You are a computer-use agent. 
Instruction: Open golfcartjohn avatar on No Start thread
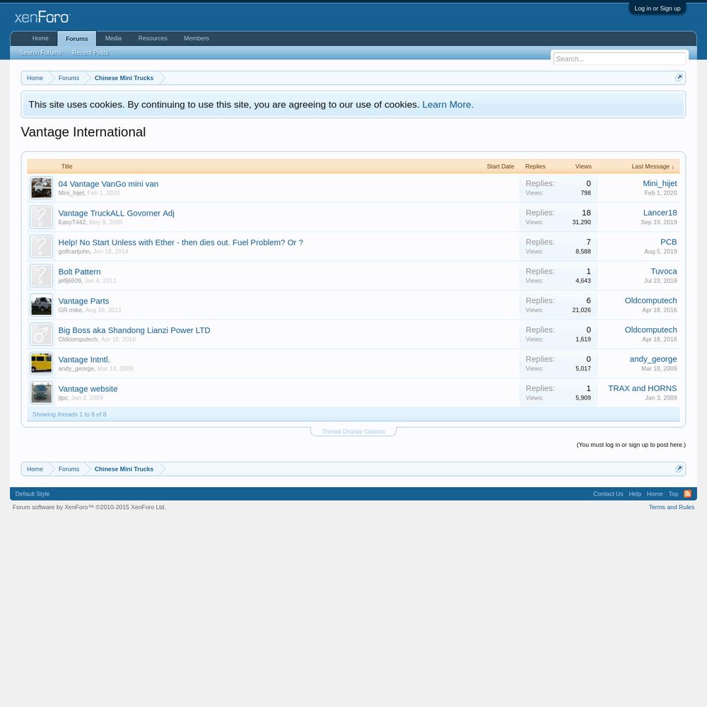tap(42, 246)
